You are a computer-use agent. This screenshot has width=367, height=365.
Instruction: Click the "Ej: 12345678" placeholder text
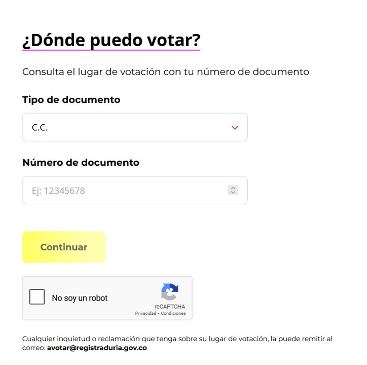[58, 191]
